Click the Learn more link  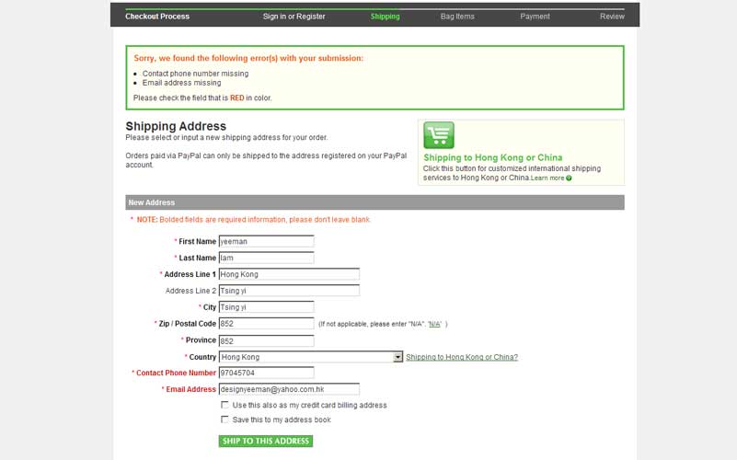547,178
